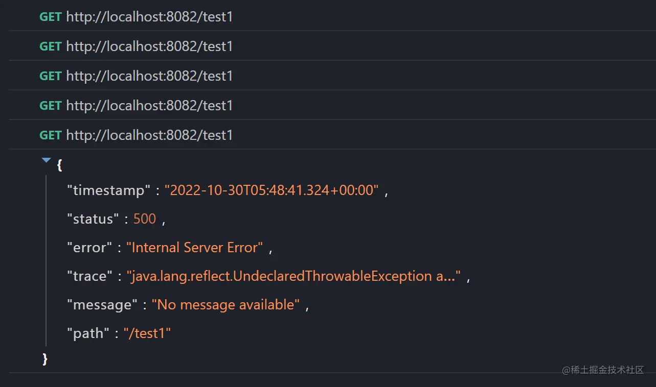Select the 500 status value

pos(145,219)
